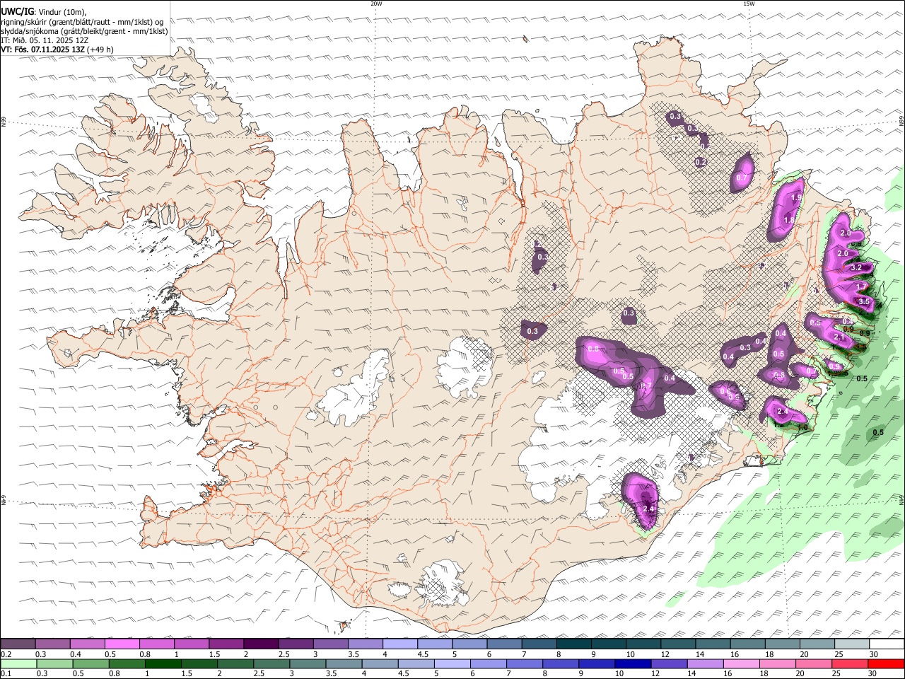
Task: Click the '20W' longitude label
Action: [376, 4]
